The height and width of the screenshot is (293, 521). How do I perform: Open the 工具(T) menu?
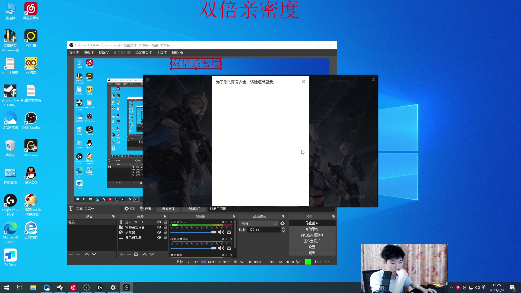pyautogui.click(x=162, y=53)
